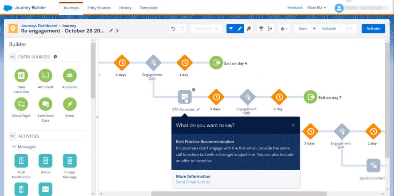394x196 pixels.
Task: Open the Send Email Activity link
Action: 193,182
